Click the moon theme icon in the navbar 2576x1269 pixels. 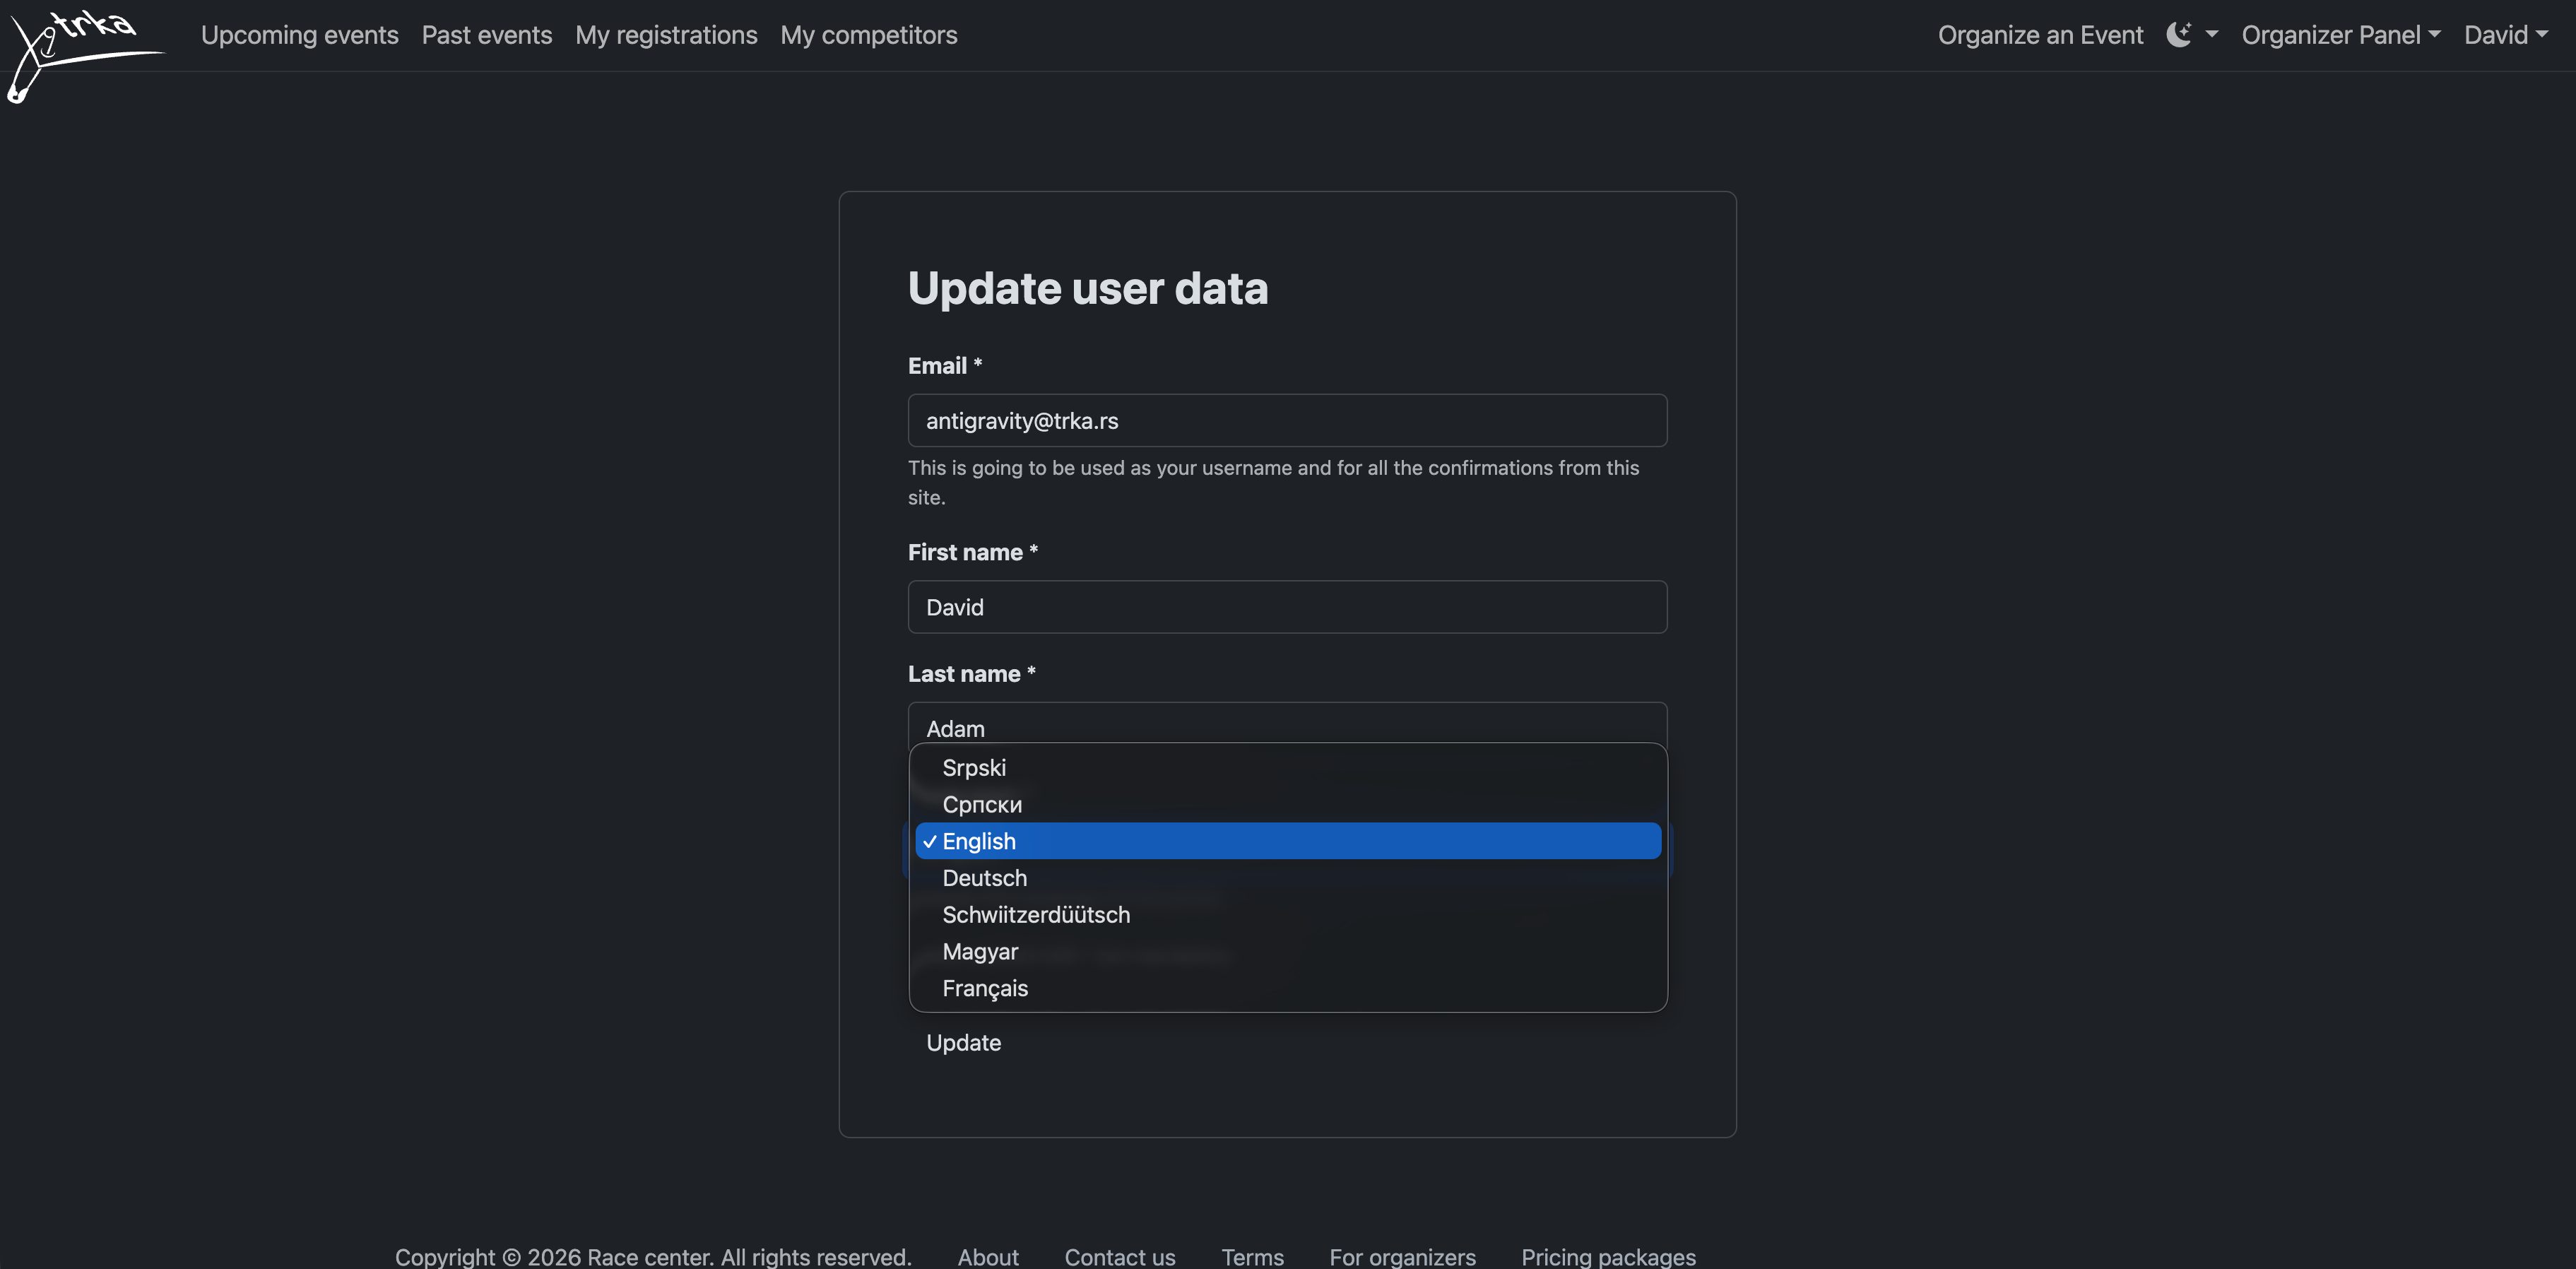[2180, 34]
